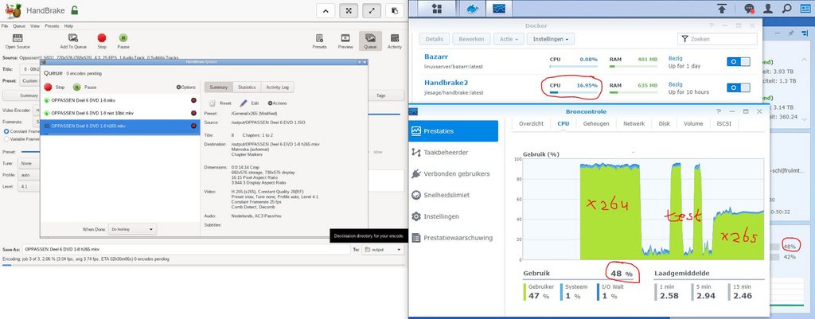This screenshot has height=319, width=815.
Task: Open Synology main menu grid icon
Action: (437, 8)
